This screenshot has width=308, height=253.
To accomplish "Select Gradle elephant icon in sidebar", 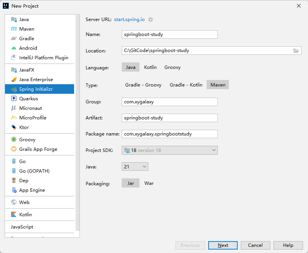I will click(x=14, y=39).
